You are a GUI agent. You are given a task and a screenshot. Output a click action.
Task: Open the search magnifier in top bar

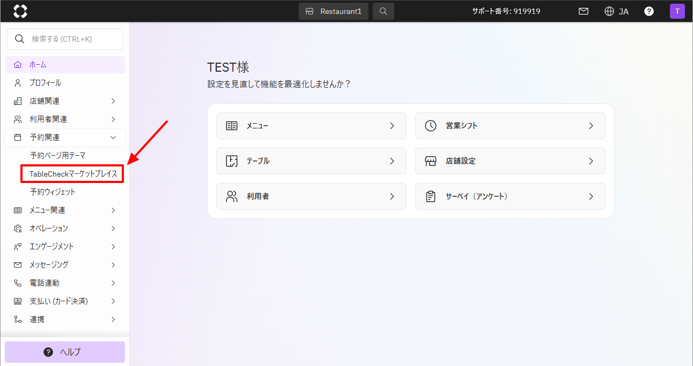tap(384, 11)
